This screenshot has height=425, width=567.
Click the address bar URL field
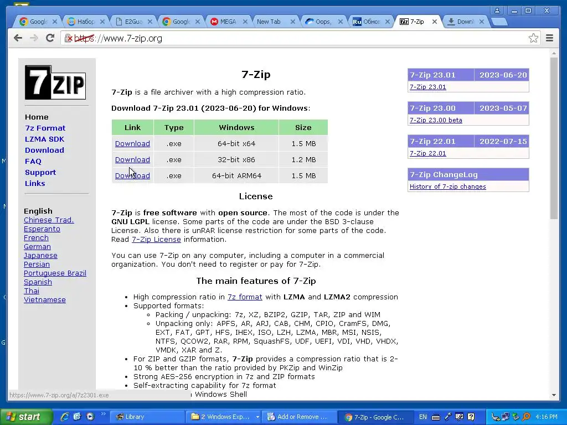[x=300, y=38]
